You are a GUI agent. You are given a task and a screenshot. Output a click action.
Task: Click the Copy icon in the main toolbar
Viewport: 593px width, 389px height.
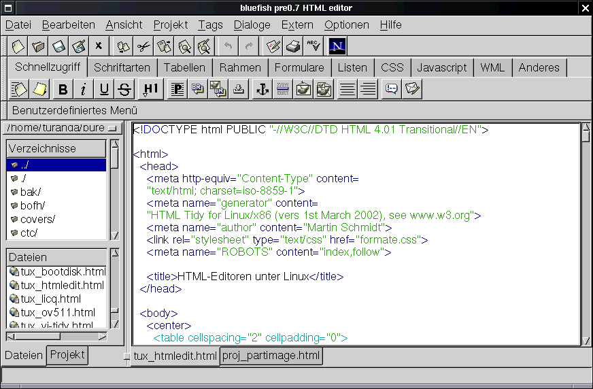click(x=123, y=46)
